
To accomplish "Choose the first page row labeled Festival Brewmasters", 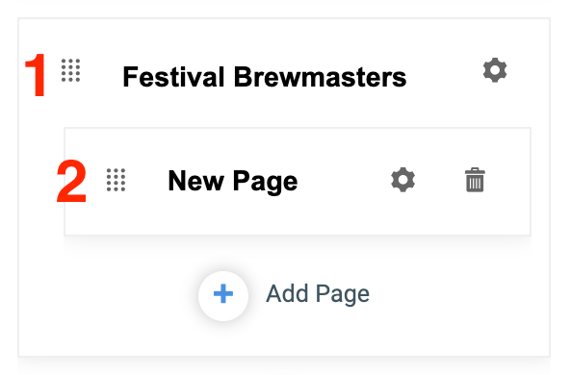I will [x=283, y=74].
